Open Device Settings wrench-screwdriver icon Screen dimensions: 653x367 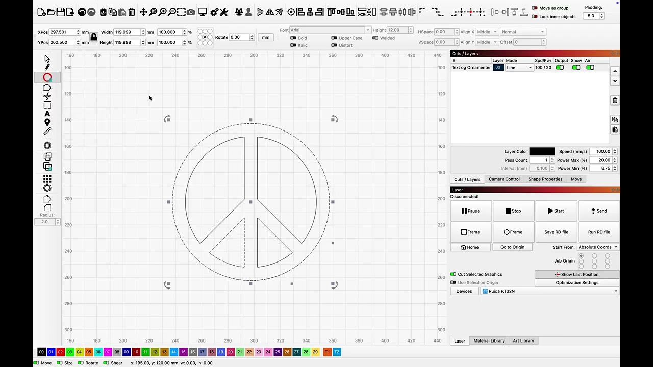224,12
